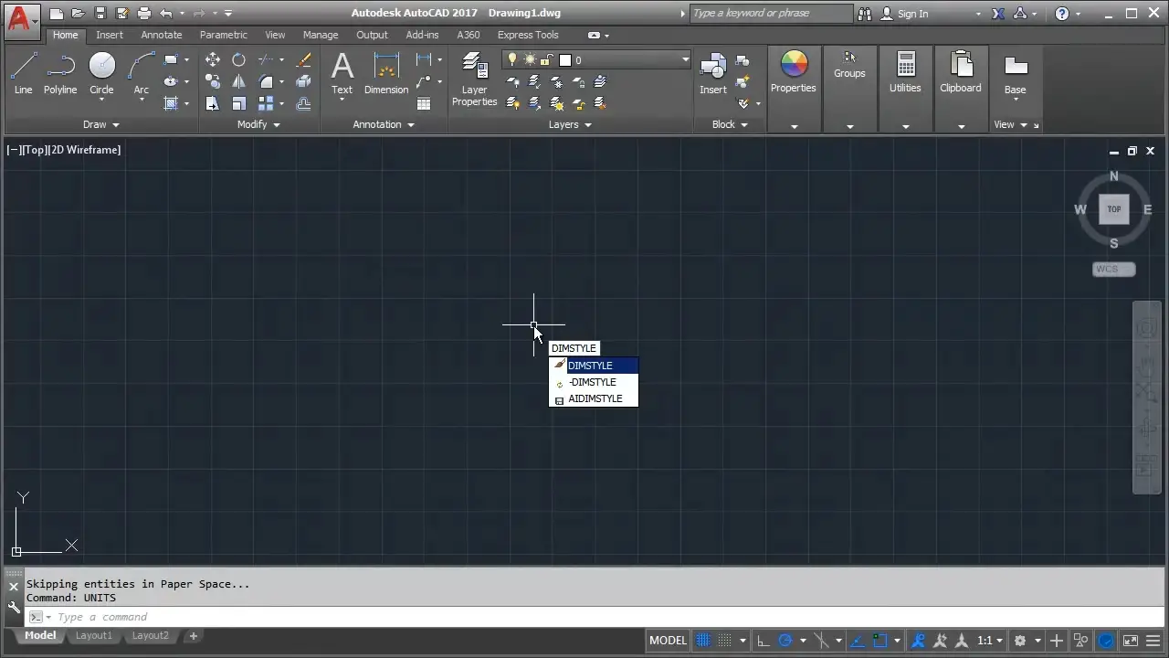The height and width of the screenshot is (658, 1169).
Task: Click the Base view icon
Action: (x=1016, y=75)
